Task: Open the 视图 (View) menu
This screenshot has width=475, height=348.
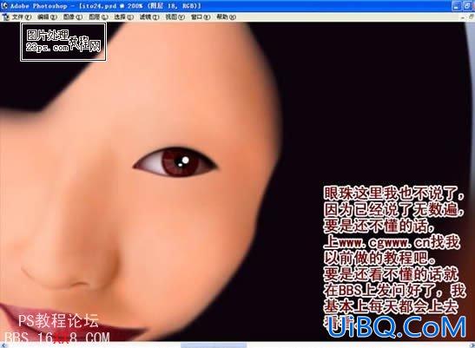Action: click(x=175, y=17)
